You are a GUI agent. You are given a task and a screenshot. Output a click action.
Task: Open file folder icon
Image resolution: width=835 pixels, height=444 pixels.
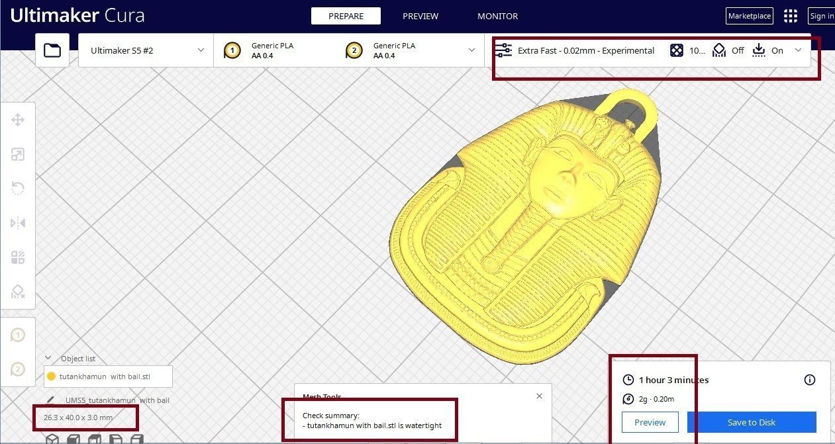pos(52,50)
